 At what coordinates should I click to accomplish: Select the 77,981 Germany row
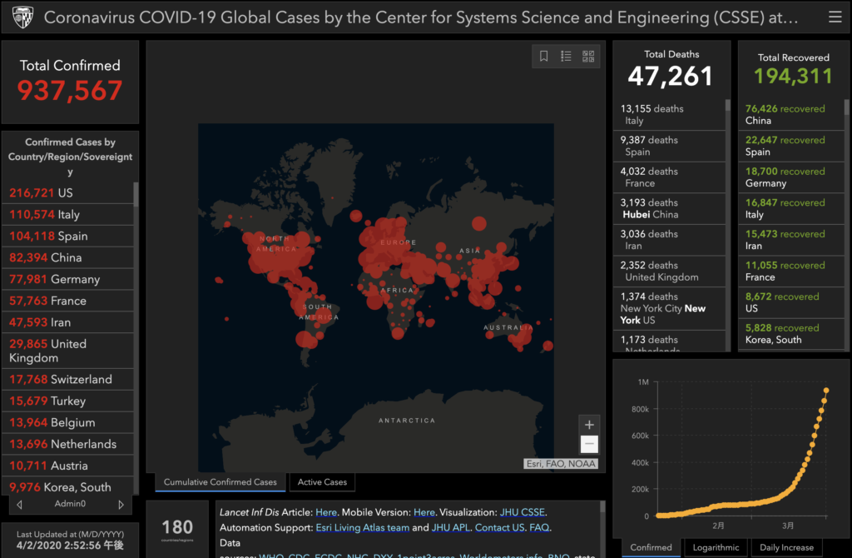68,279
